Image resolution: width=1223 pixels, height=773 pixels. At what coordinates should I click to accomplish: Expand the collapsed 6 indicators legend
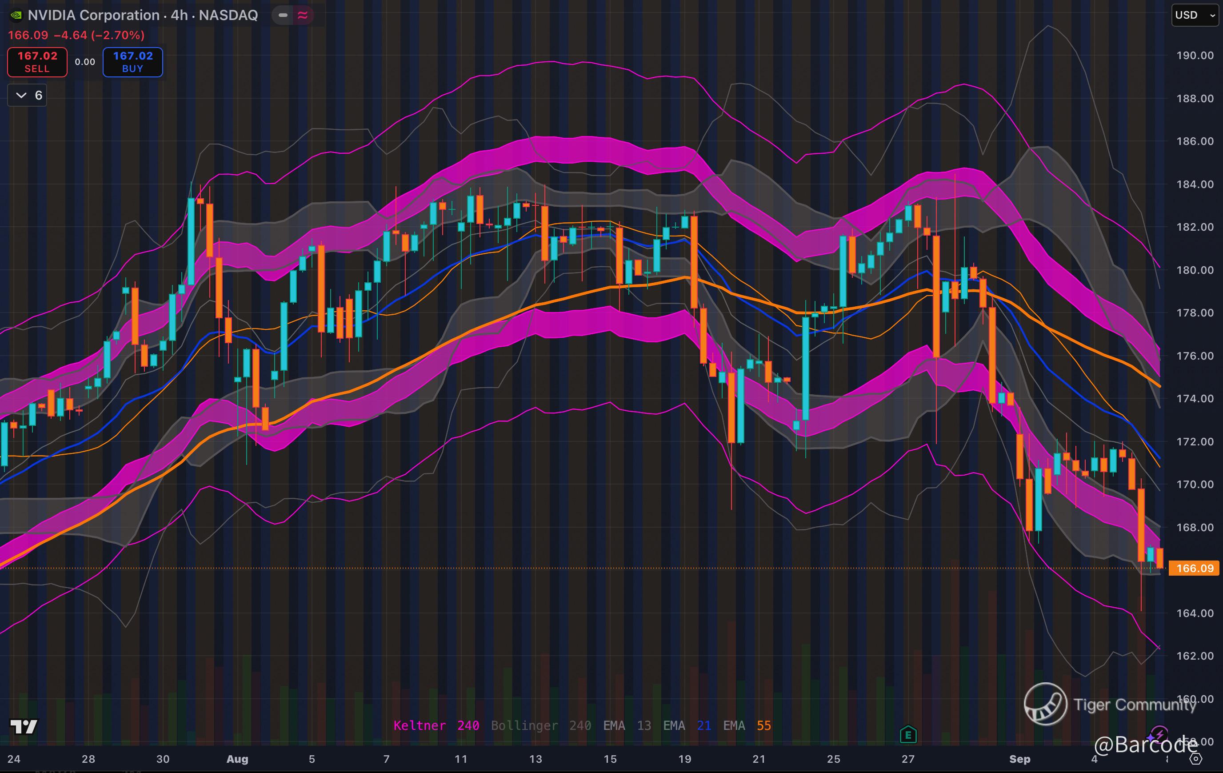pyautogui.click(x=28, y=96)
